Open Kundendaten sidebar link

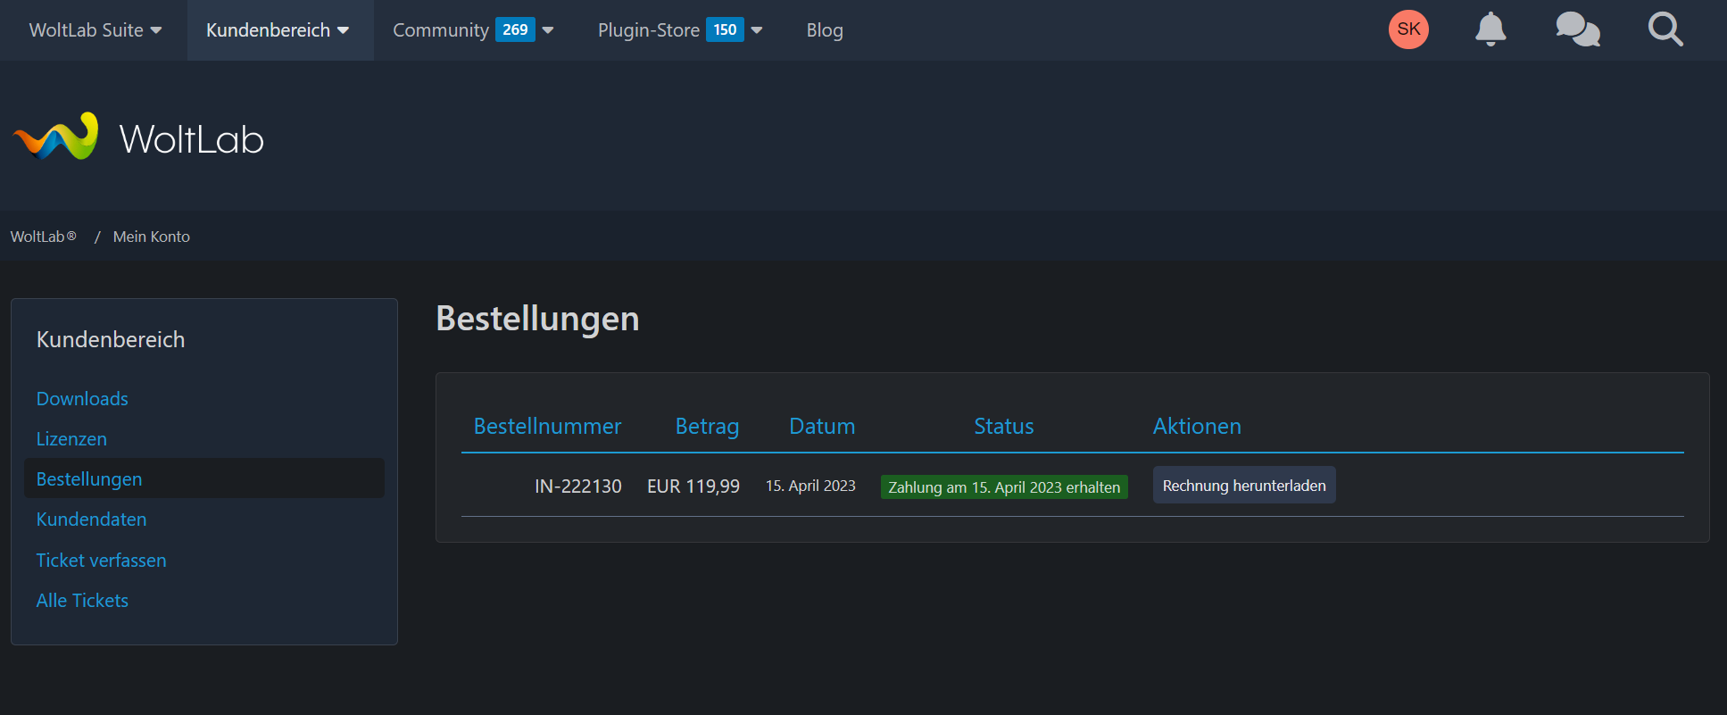tap(91, 520)
